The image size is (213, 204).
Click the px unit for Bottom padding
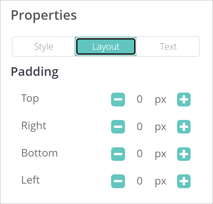point(161,154)
